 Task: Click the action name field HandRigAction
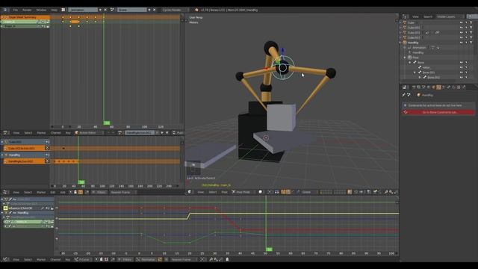pyautogui.click(x=139, y=133)
